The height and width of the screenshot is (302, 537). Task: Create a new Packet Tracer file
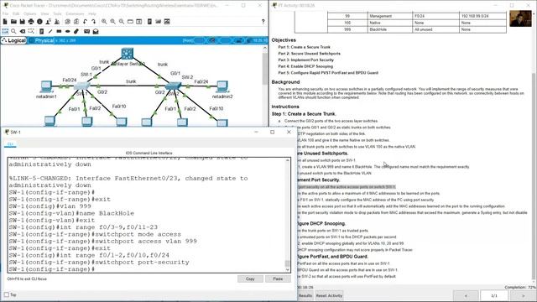point(5,22)
